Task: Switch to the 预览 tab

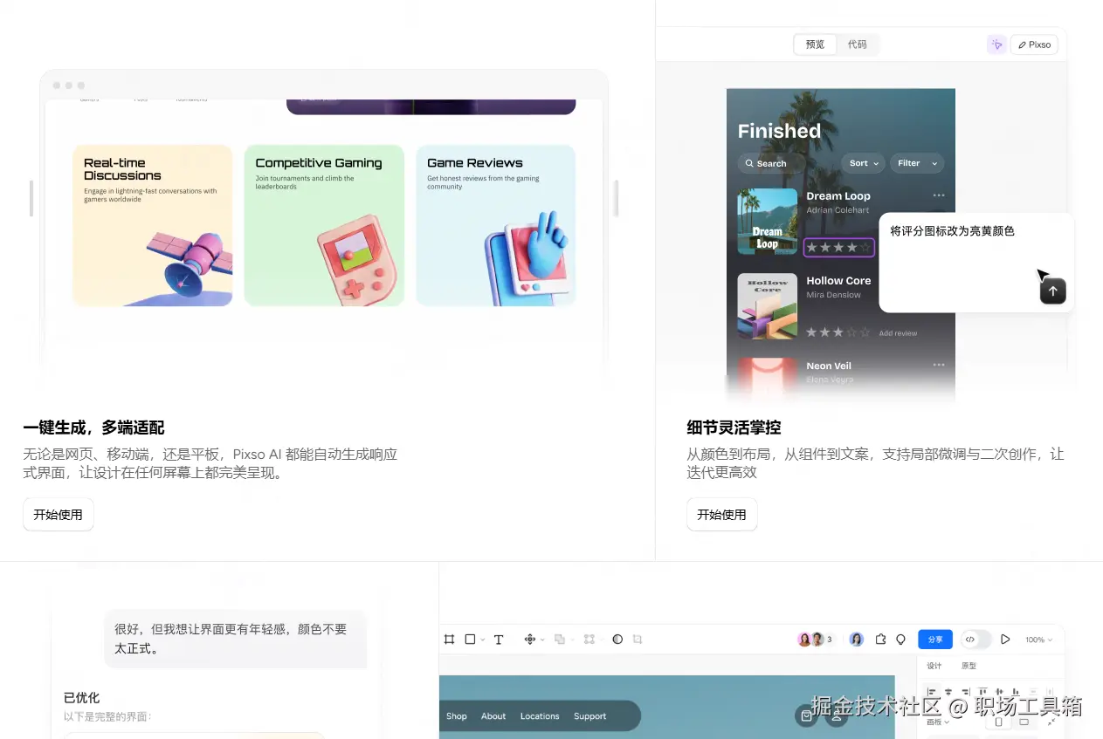Action: click(815, 44)
